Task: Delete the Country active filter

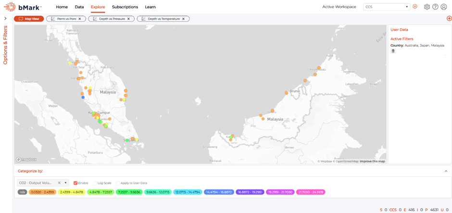Action: [x=393, y=51]
